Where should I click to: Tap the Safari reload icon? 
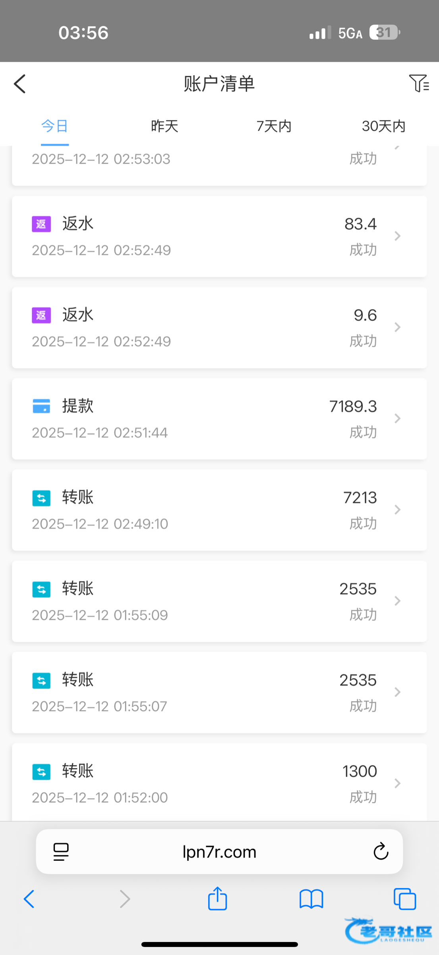click(x=381, y=852)
